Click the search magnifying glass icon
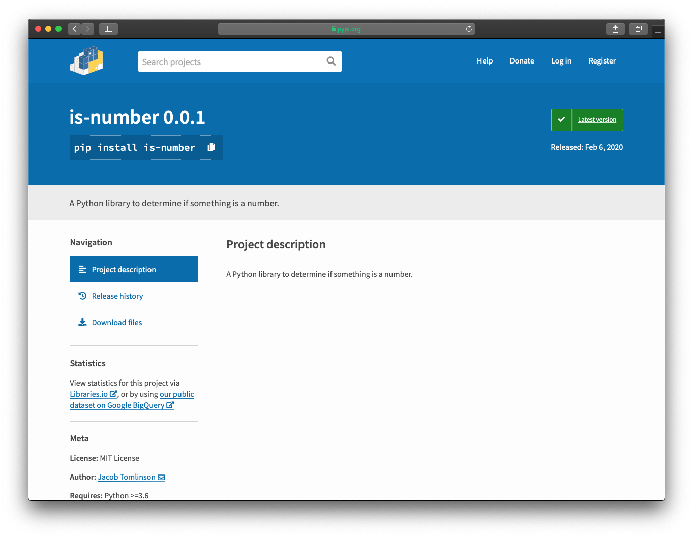 [331, 61]
